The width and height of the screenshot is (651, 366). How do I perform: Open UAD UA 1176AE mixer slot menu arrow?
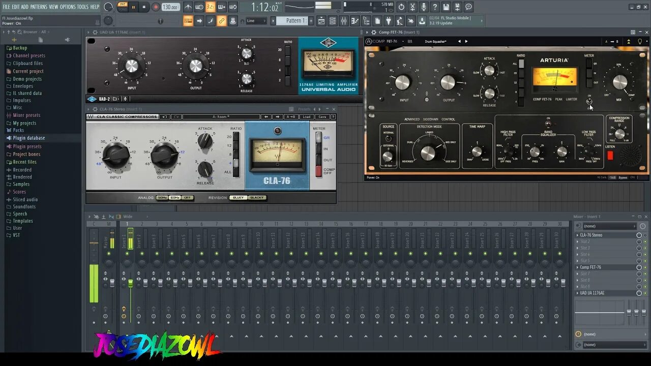click(577, 293)
